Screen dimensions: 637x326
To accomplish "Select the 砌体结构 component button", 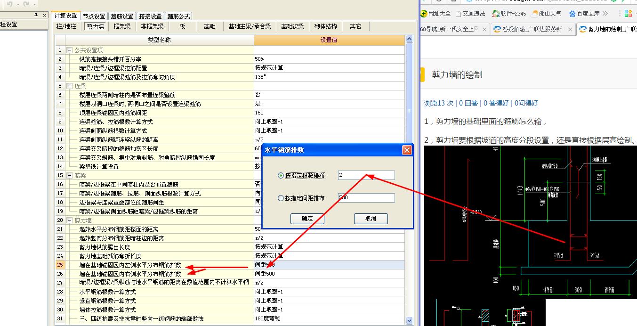I will pos(326,26).
